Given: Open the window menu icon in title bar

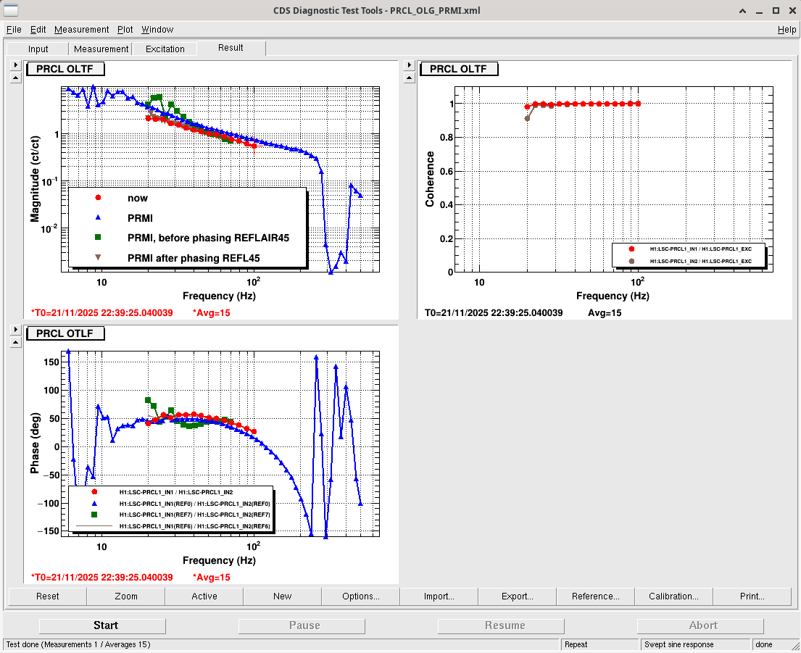Looking at the screenshot, I should [x=12, y=10].
